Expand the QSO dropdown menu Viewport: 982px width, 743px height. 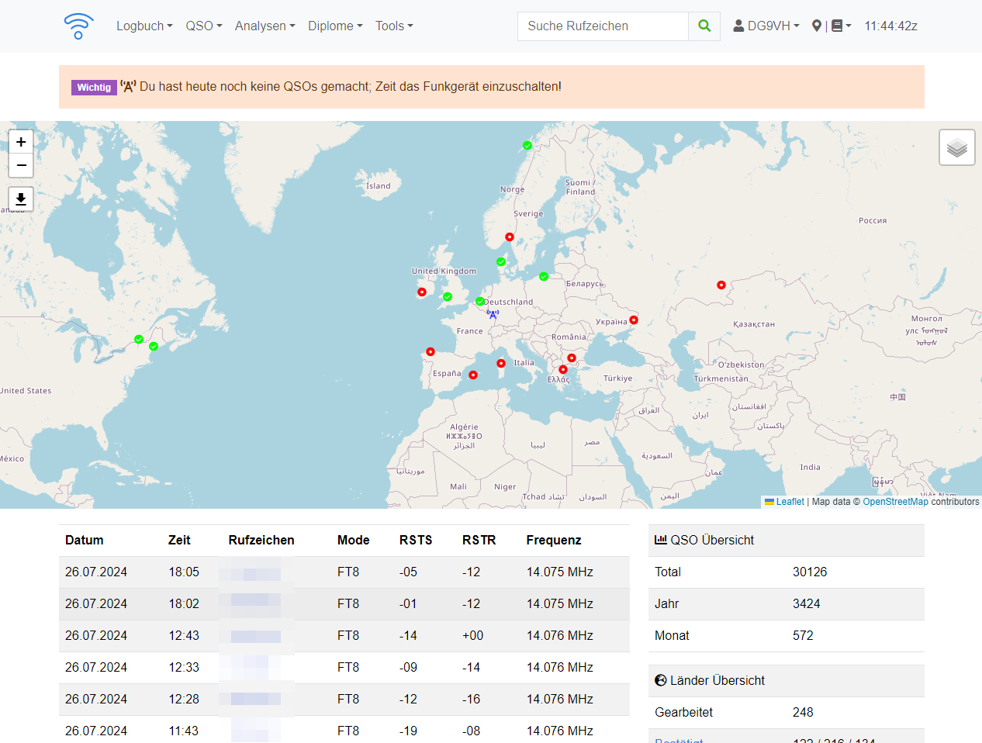pyautogui.click(x=203, y=26)
